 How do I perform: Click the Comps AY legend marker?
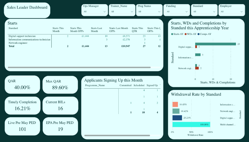pyautogui.click(x=198, y=34)
